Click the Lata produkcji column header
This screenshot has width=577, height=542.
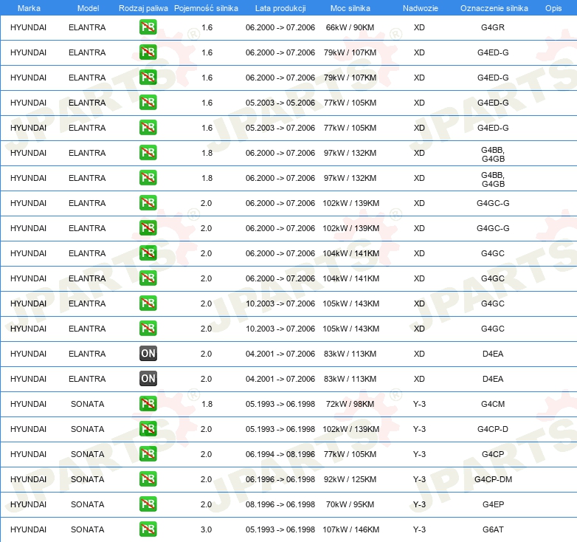tap(280, 8)
